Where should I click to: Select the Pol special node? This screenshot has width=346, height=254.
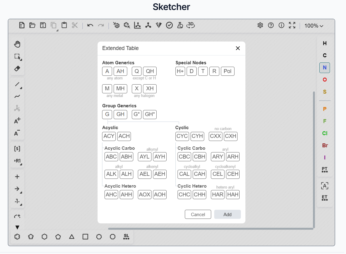pyautogui.click(x=228, y=72)
